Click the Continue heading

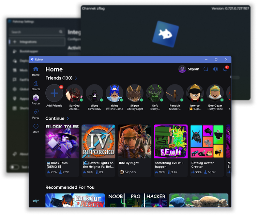click(55, 118)
